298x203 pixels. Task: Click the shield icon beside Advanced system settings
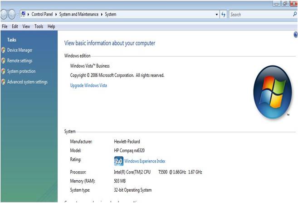[4, 82]
